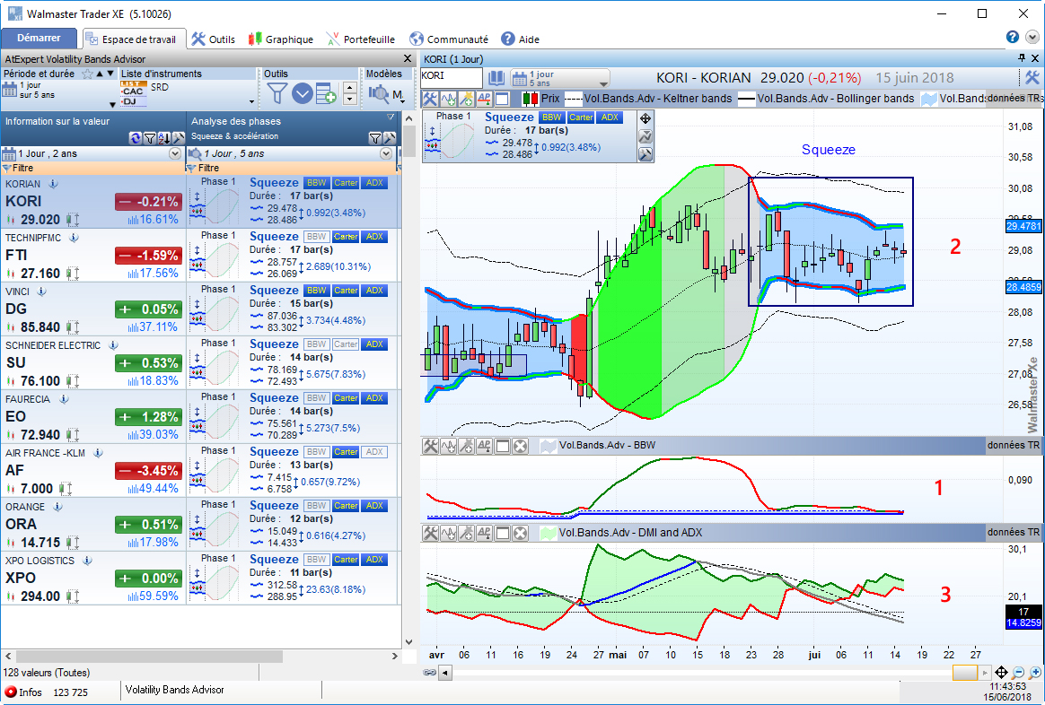Screen dimensions: 1045x705
Task: Open tools wrench in DMI and ADX pane
Action: tap(431, 533)
